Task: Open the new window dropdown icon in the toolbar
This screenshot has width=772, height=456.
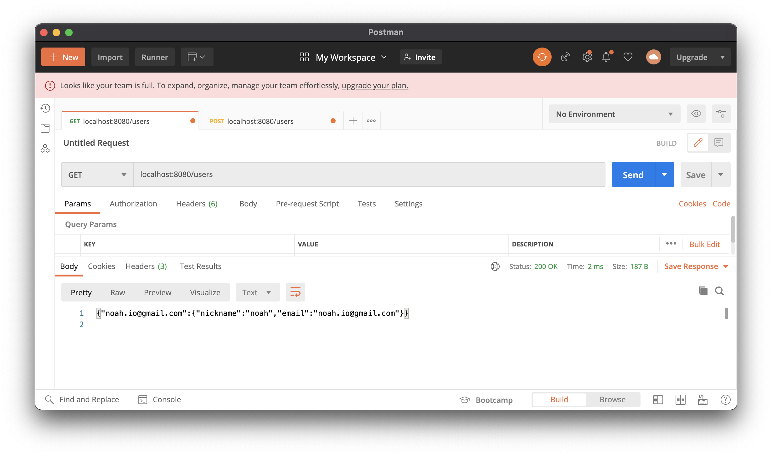Action: click(x=197, y=57)
